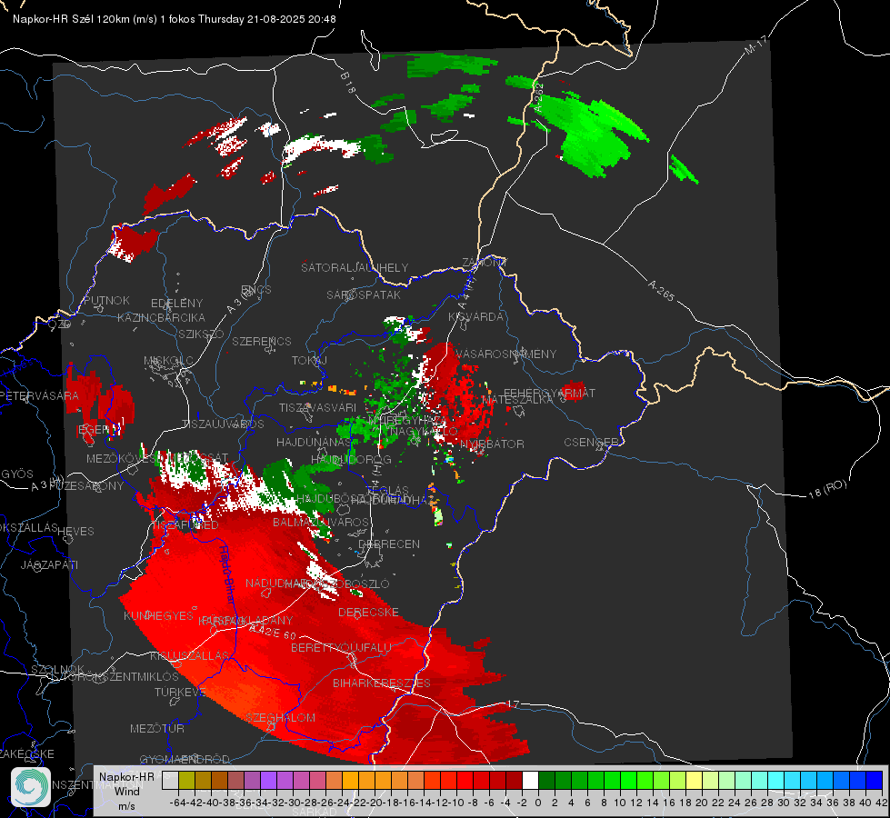
Task: Click the A-262 road label
Action: 539,97
